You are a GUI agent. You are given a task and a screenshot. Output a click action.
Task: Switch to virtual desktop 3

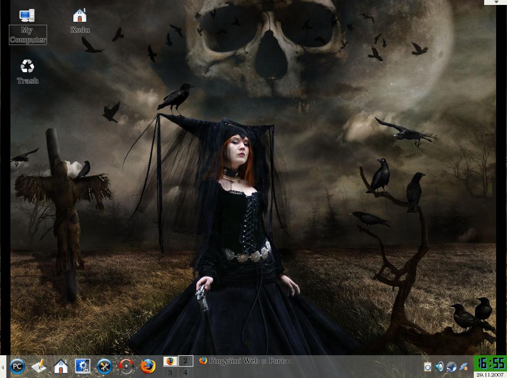pos(170,372)
